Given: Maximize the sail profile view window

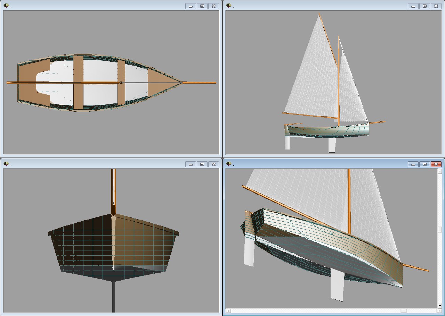Looking at the screenshot, I should (x=424, y=6).
